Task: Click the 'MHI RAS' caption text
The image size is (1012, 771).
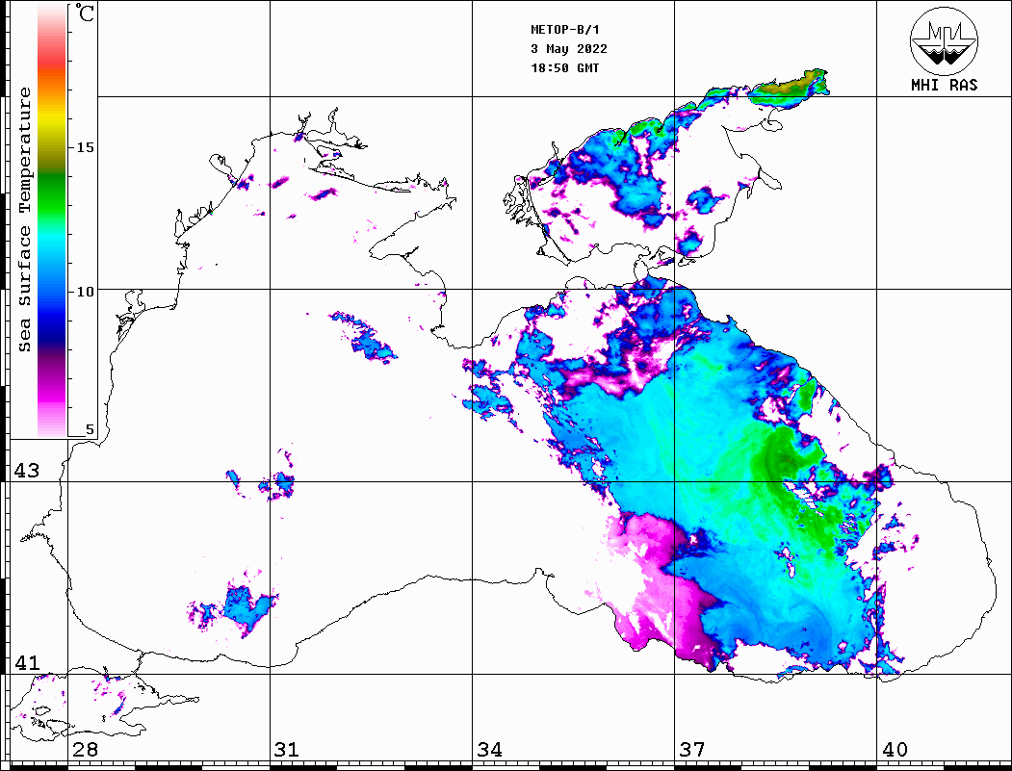Action: [945, 85]
